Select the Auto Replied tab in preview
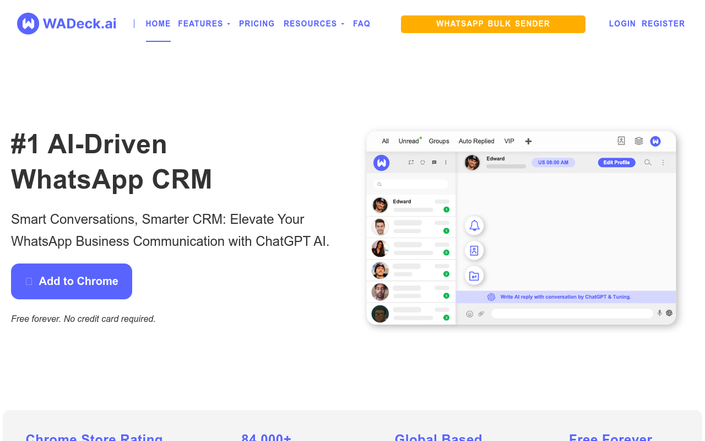 point(476,141)
